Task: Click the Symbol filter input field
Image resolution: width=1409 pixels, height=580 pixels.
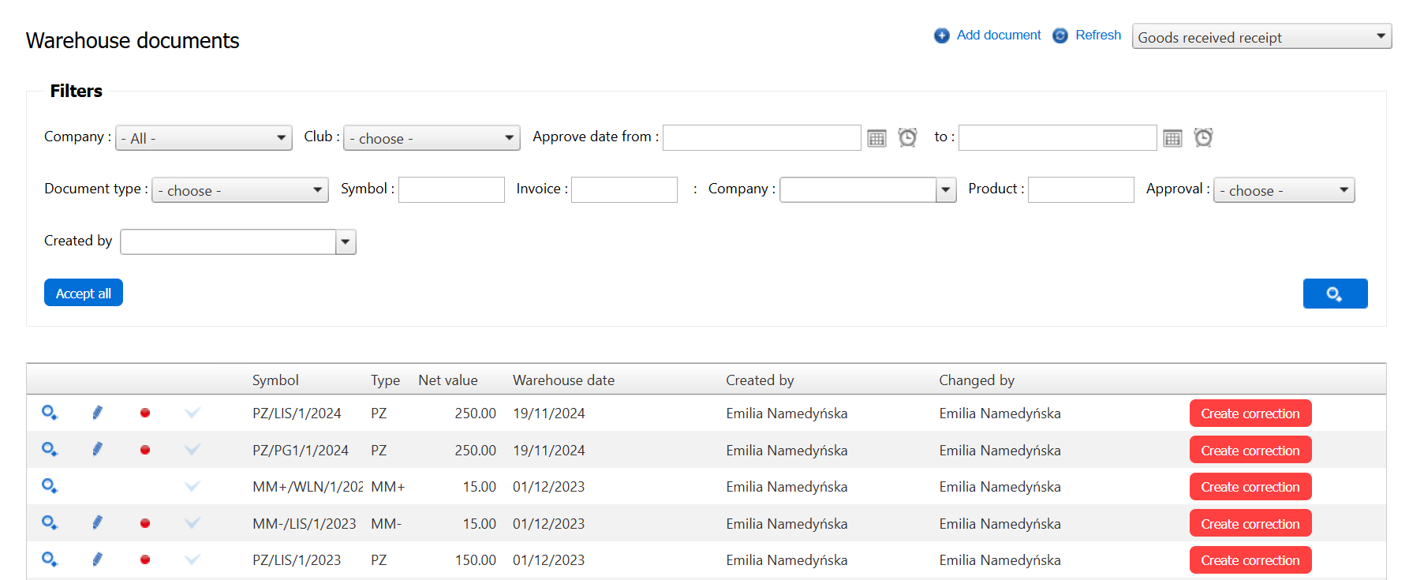Action: point(451,190)
